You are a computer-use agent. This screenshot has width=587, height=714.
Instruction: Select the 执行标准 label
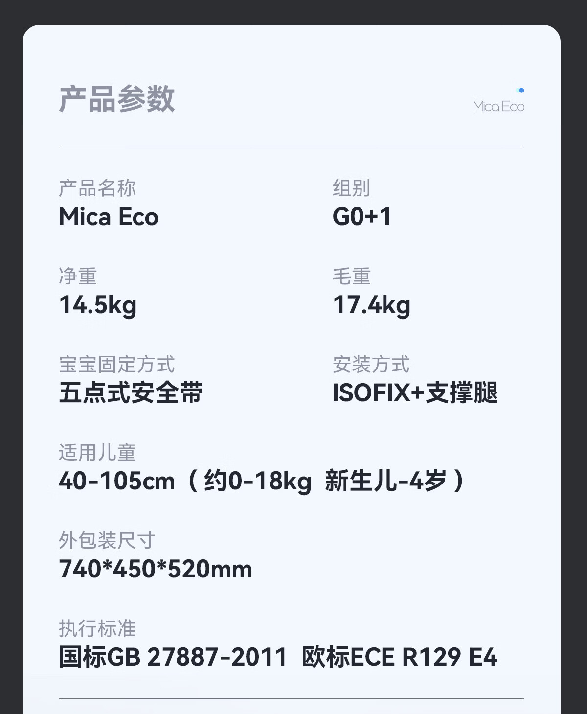point(97,629)
